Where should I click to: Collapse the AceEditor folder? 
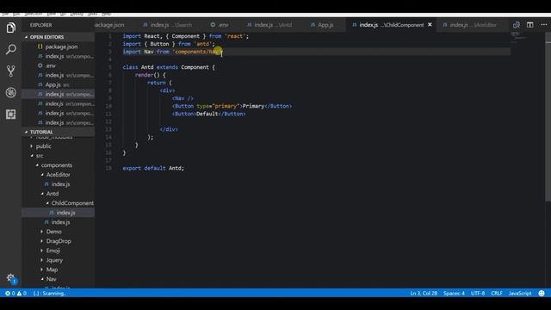[x=59, y=175]
